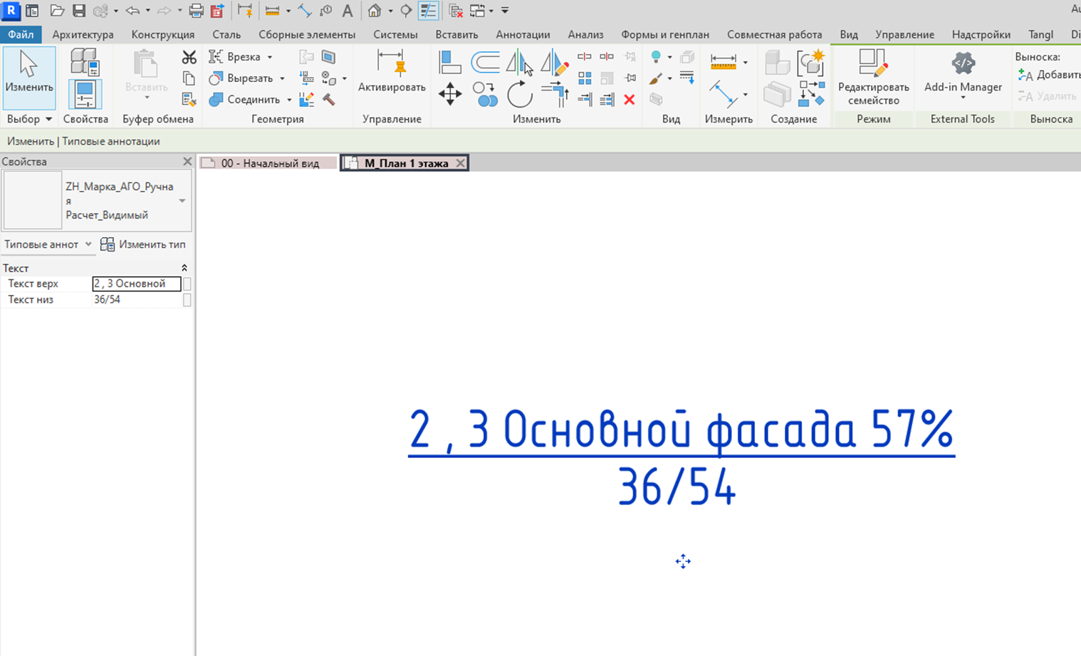Click the Print icon
The height and width of the screenshot is (656, 1081).
coord(196,11)
